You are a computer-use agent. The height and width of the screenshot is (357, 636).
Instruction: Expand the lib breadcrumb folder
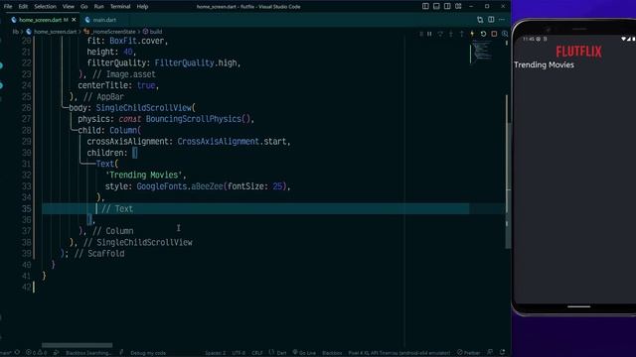tap(16, 32)
